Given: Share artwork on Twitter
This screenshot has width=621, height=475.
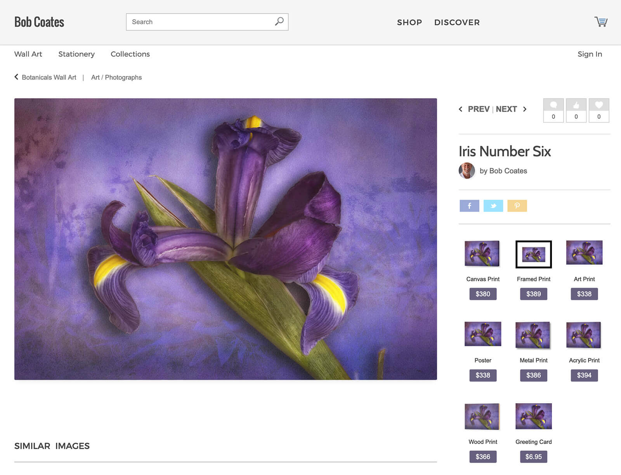Looking at the screenshot, I should coord(493,206).
